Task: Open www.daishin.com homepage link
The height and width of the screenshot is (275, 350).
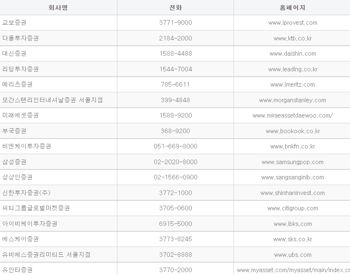Action: [293, 54]
